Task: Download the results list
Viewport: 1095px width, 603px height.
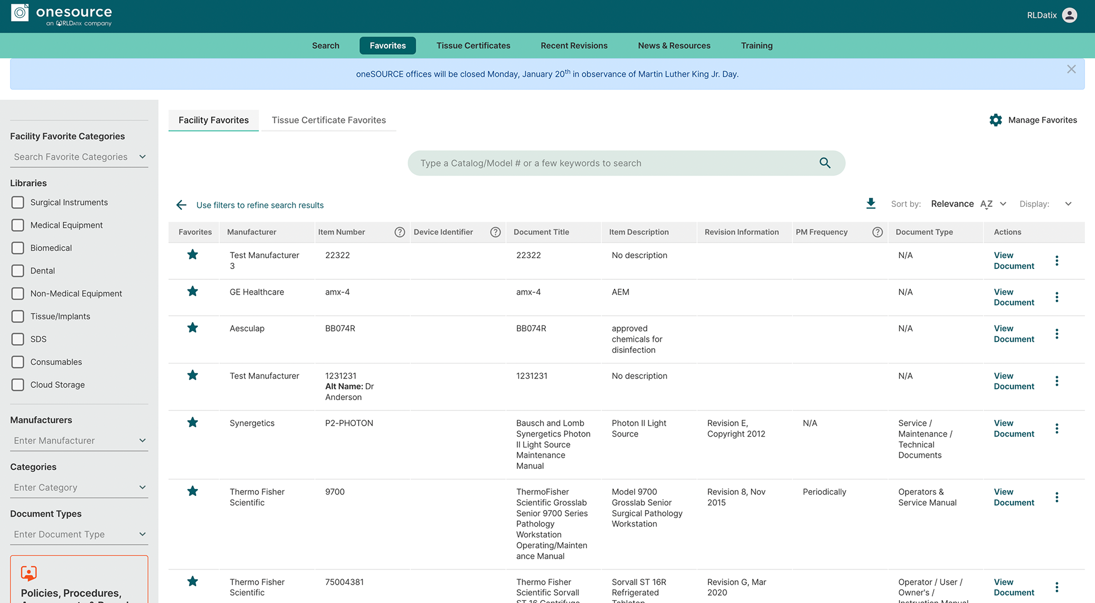Action: tap(871, 203)
